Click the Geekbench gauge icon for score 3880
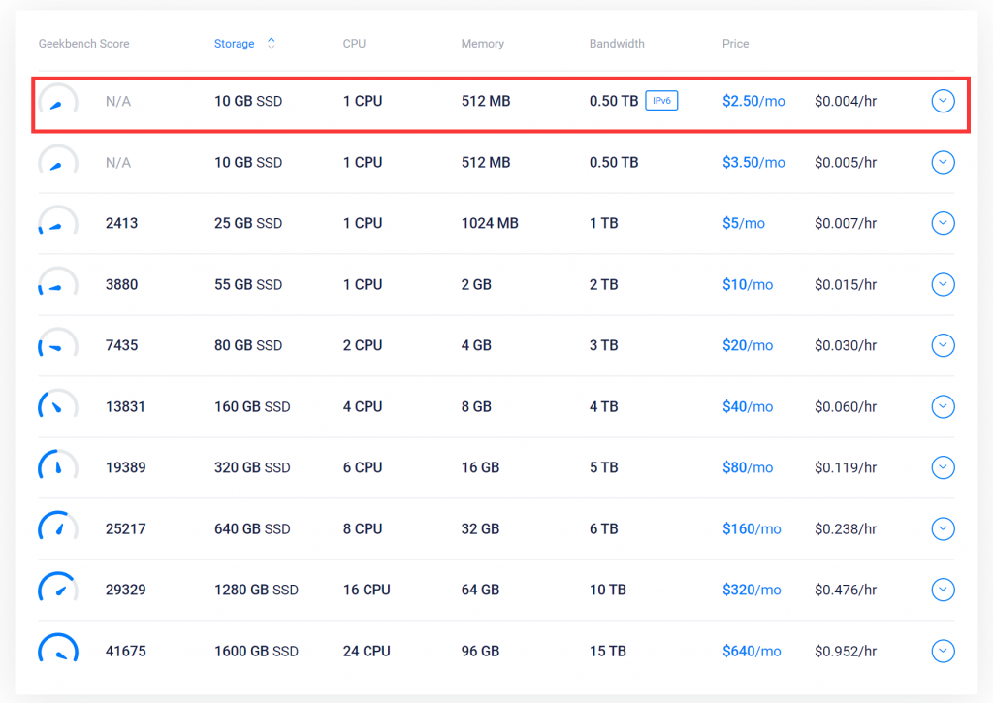993x703 pixels. (x=58, y=285)
